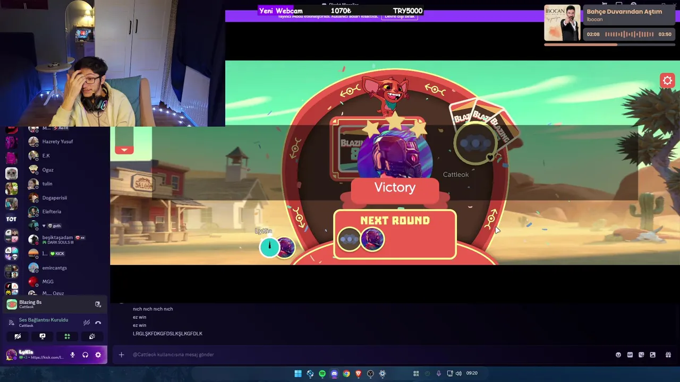
Task: Click the Victory banner
Action: coord(395,188)
